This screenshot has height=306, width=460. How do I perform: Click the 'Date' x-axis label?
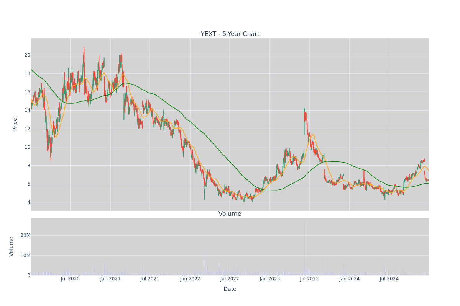pos(230,289)
